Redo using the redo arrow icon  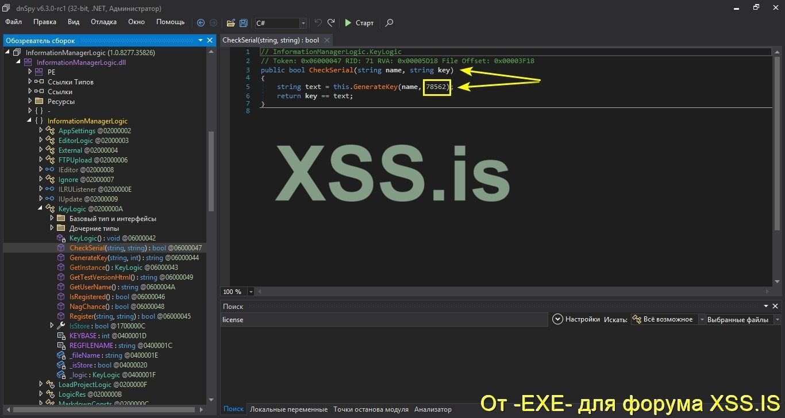pos(330,23)
